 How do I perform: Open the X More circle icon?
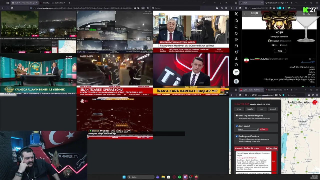[x=236, y=65]
